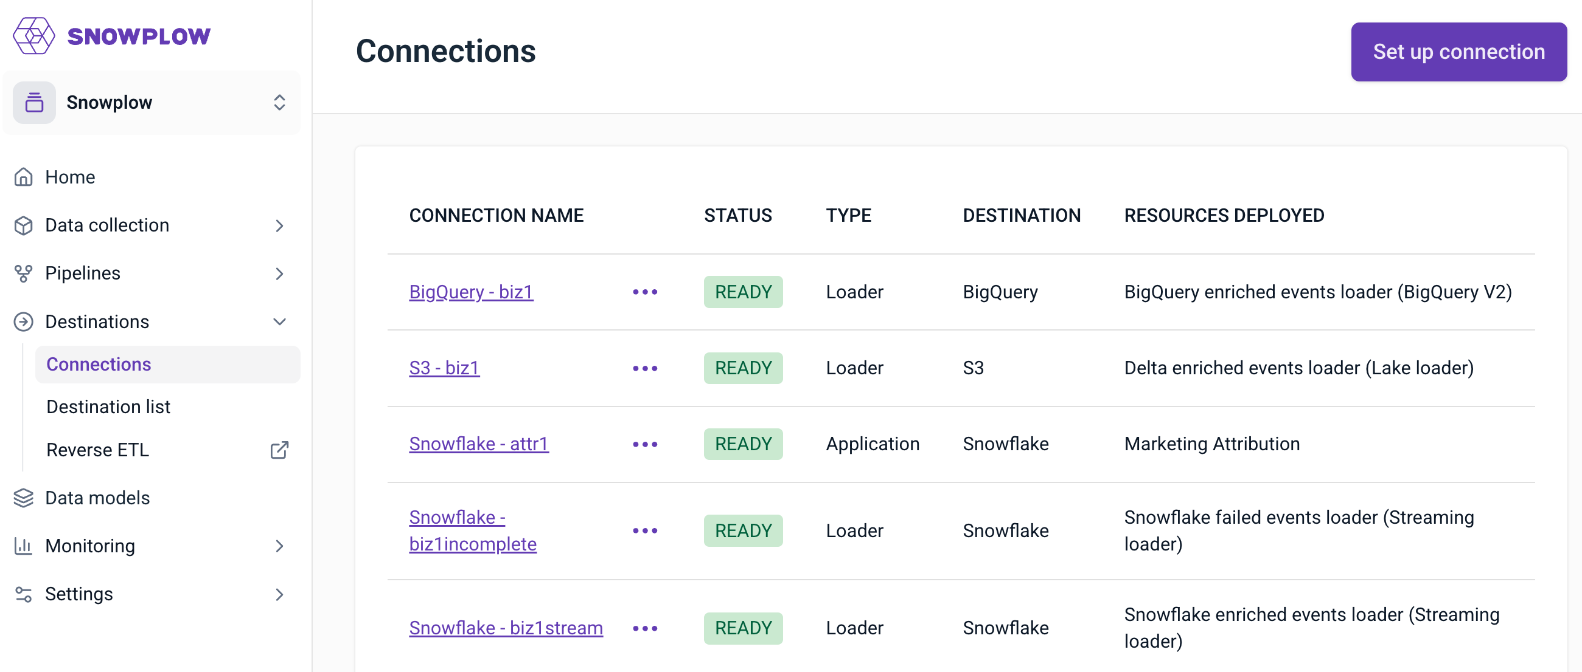The image size is (1582, 672).
Task: Click the Data models layers icon
Action: (x=23, y=498)
